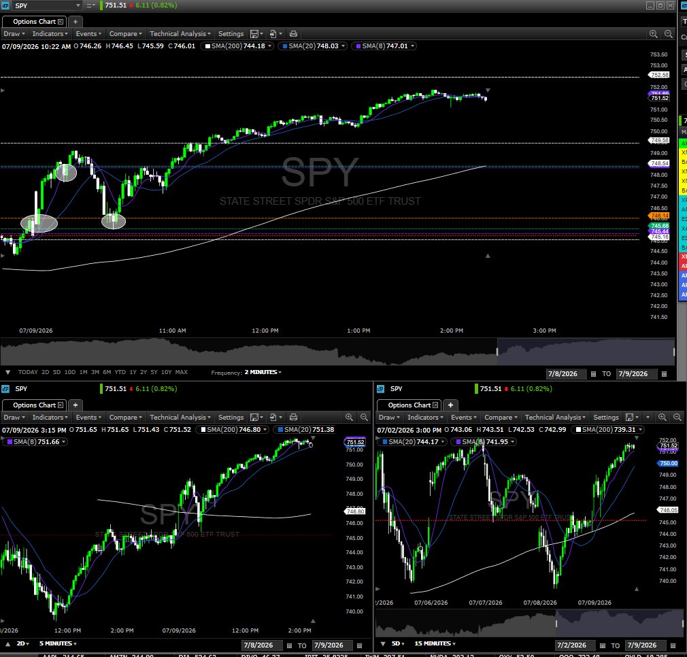Change the 2 MINUTES frequency dropdown
The height and width of the screenshot is (657, 687).
[x=263, y=372]
